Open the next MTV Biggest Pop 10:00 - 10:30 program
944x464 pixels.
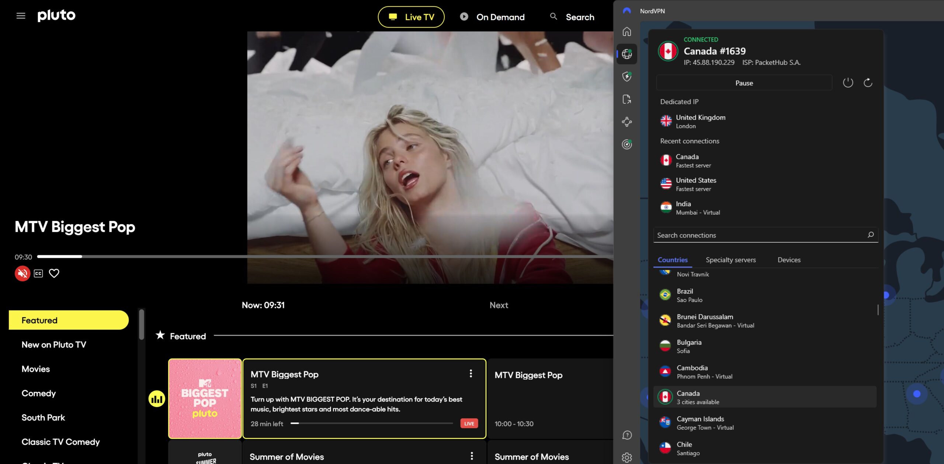pyautogui.click(x=551, y=399)
